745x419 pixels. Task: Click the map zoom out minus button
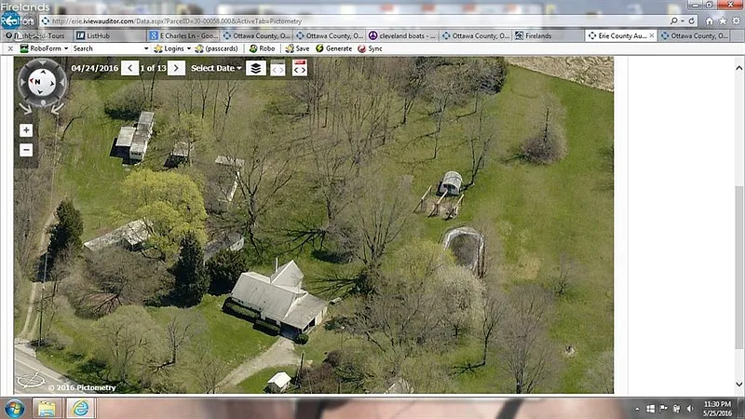click(x=26, y=149)
